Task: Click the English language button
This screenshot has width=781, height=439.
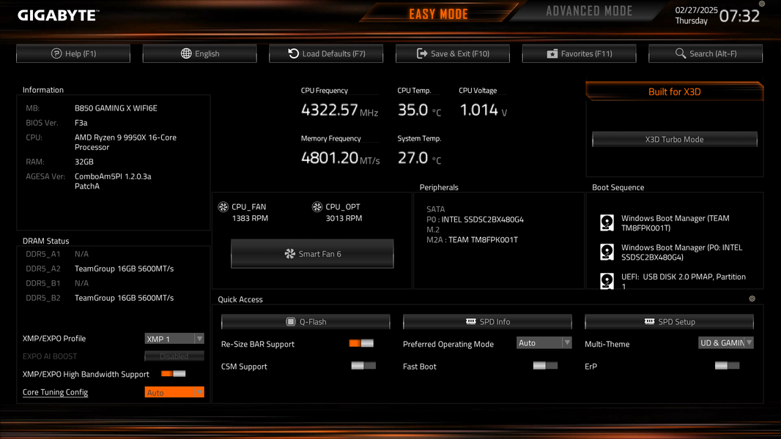Action: [x=200, y=53]
